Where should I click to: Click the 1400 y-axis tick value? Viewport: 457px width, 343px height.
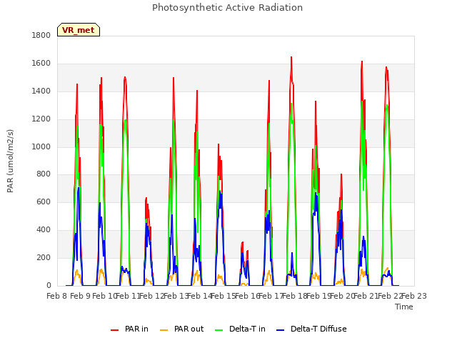coord(41,91)
